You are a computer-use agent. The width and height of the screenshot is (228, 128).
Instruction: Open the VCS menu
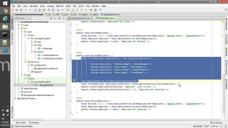pos(88,6)
